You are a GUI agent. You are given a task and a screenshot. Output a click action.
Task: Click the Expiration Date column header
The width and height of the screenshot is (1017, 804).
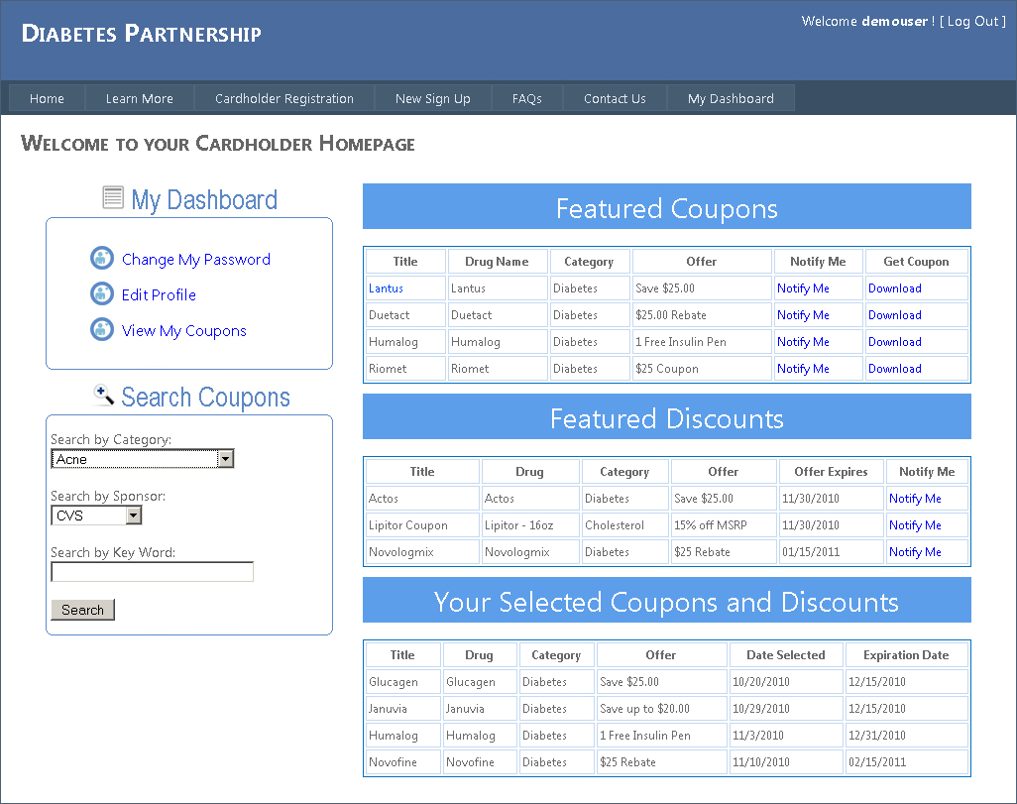coord(906,654)
